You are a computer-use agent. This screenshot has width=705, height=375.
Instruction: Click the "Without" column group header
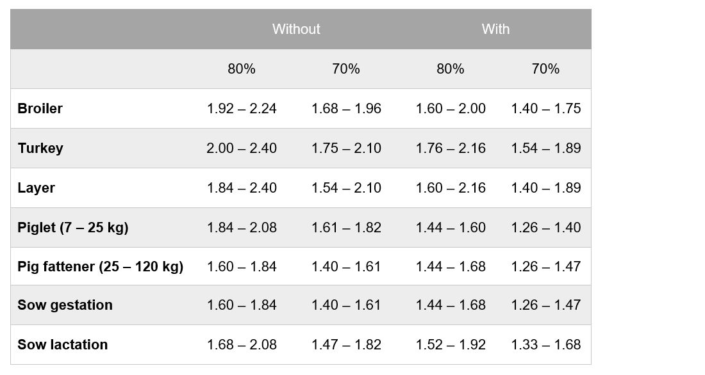pos(295,29)
